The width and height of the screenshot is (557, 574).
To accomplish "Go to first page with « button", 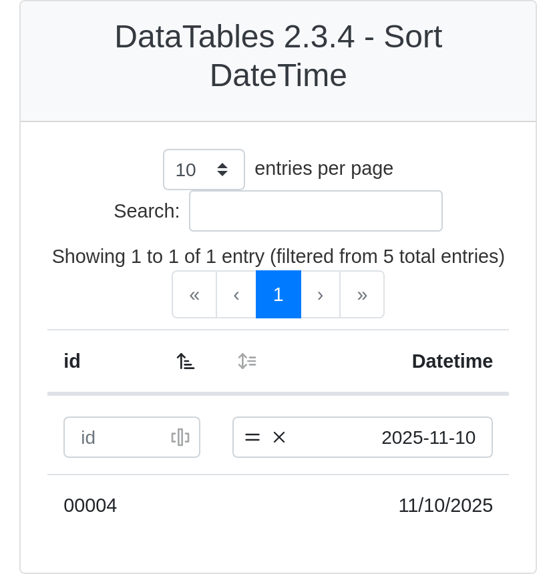I will [194, 294].
